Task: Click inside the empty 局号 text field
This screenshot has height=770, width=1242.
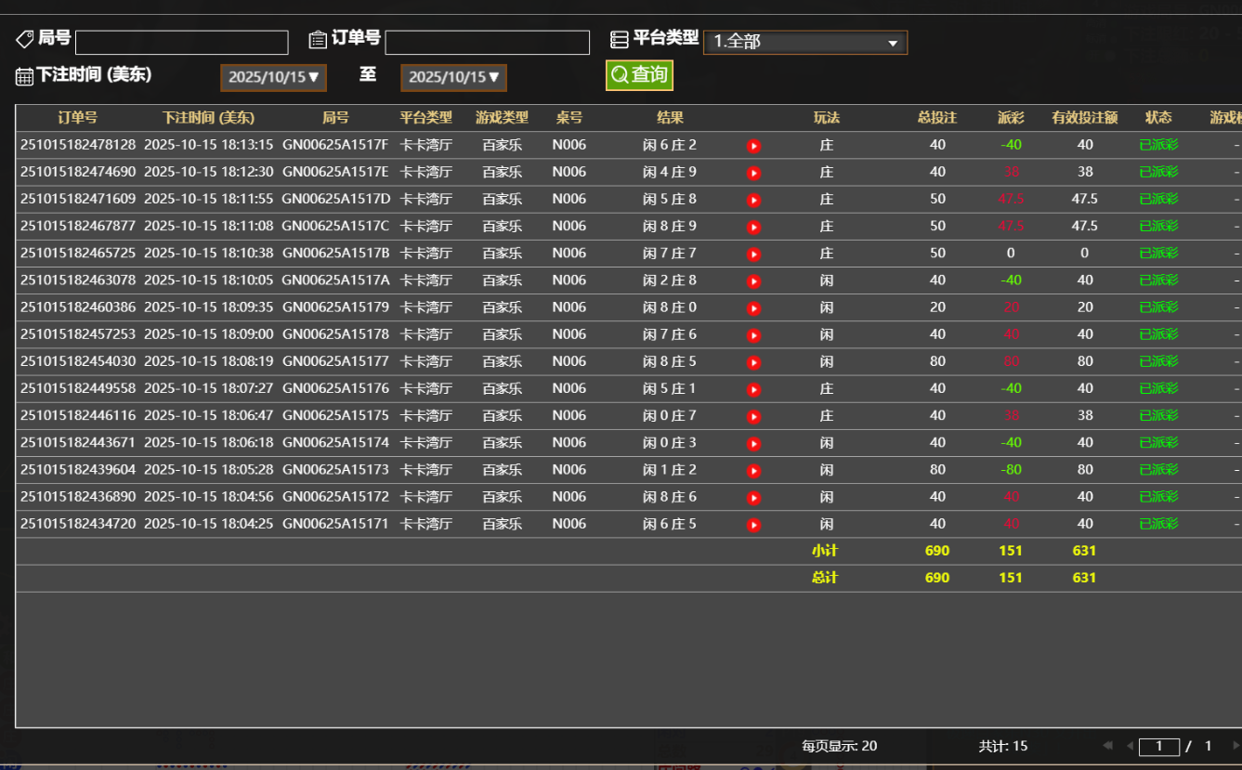Action: pos(181,42)
